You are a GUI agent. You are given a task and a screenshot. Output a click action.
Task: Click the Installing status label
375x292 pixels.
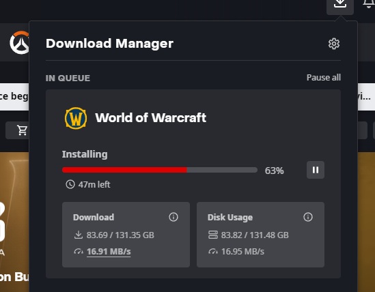coord(85,154)
